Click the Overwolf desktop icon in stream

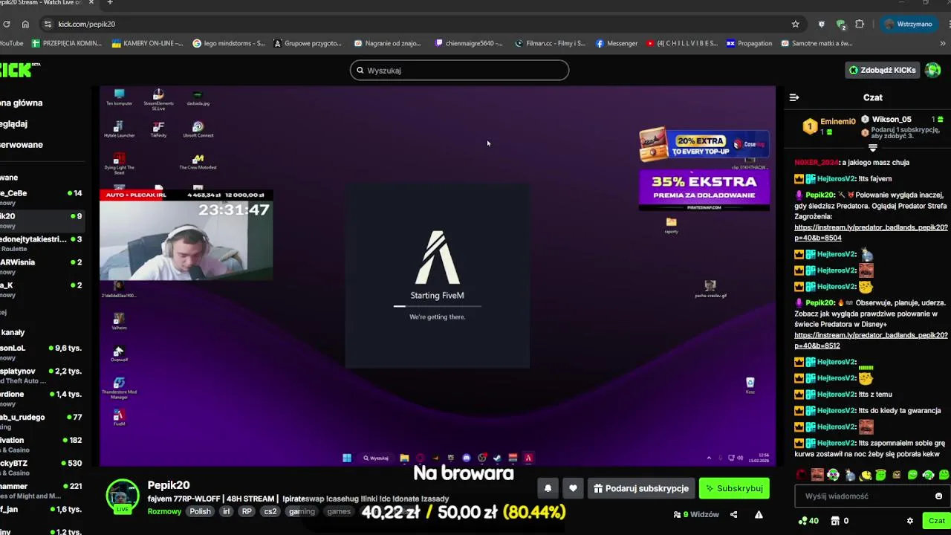(119, 354)
